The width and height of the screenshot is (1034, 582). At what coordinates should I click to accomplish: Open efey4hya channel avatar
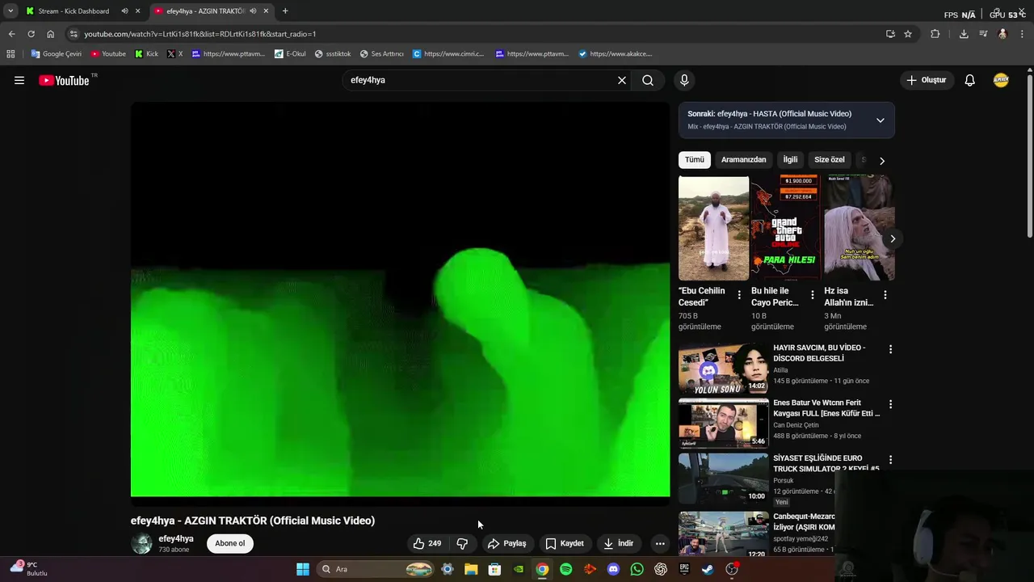141,543
